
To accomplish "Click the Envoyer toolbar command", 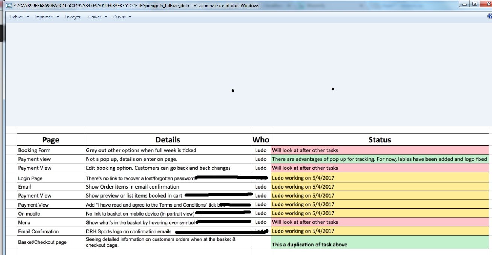I will (x=73, y=17).
